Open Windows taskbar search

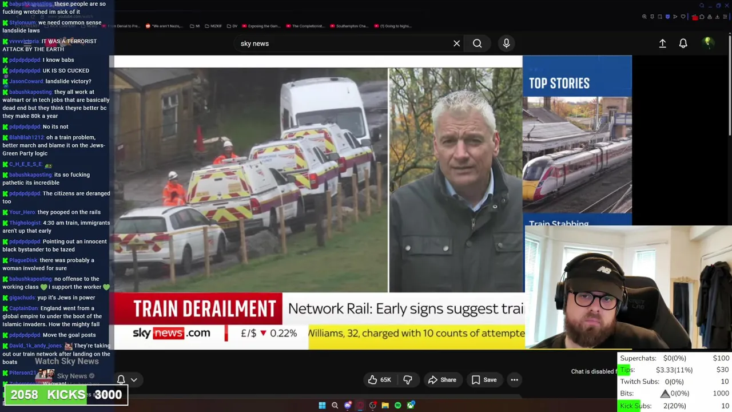coord(335,406)
